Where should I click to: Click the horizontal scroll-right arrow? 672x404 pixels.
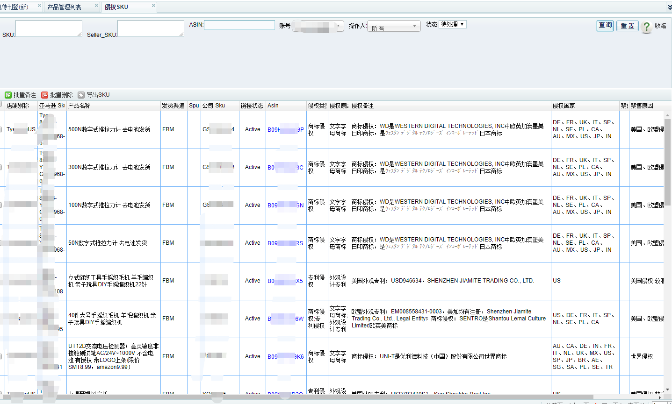[x=660, y=397]
